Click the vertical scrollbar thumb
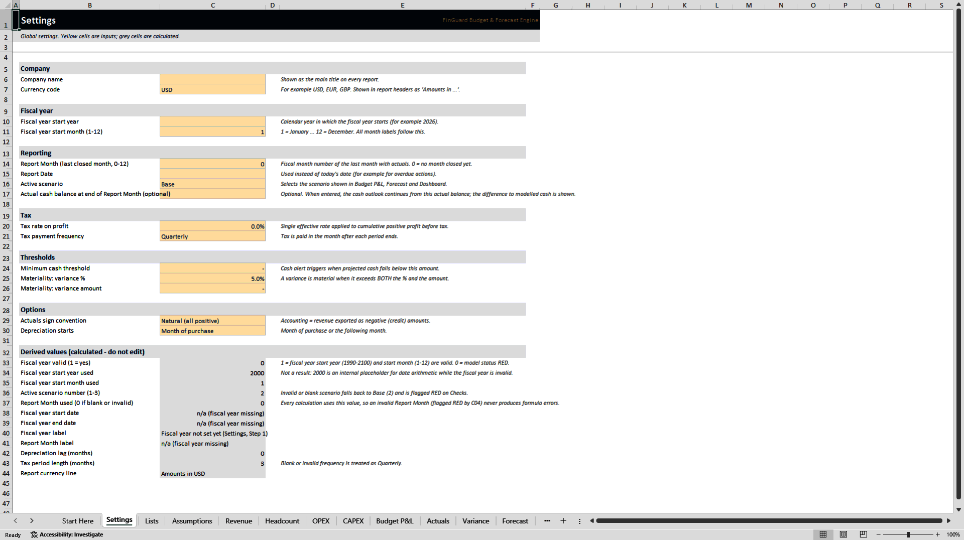The image size is (964, 540). point(958,253)
